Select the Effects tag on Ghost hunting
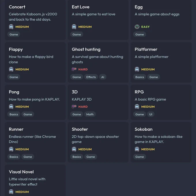Image resolution: width=196 pixels, height=196 pixels. pos(91,77)
